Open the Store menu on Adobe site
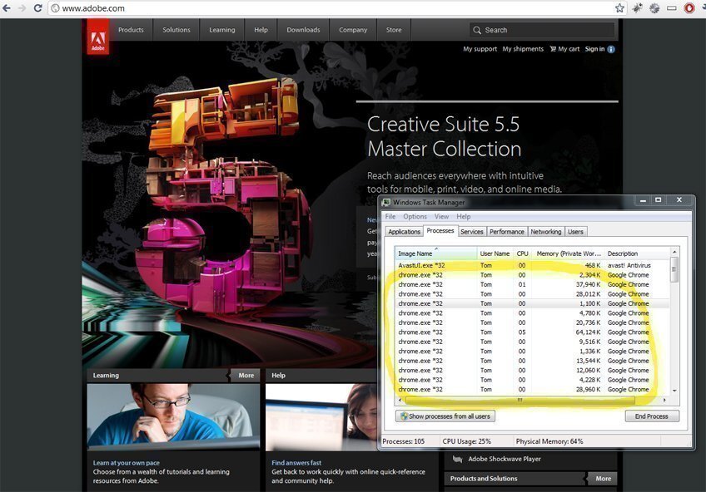Viewport: 706px width, 492px height. click(394, 30)
